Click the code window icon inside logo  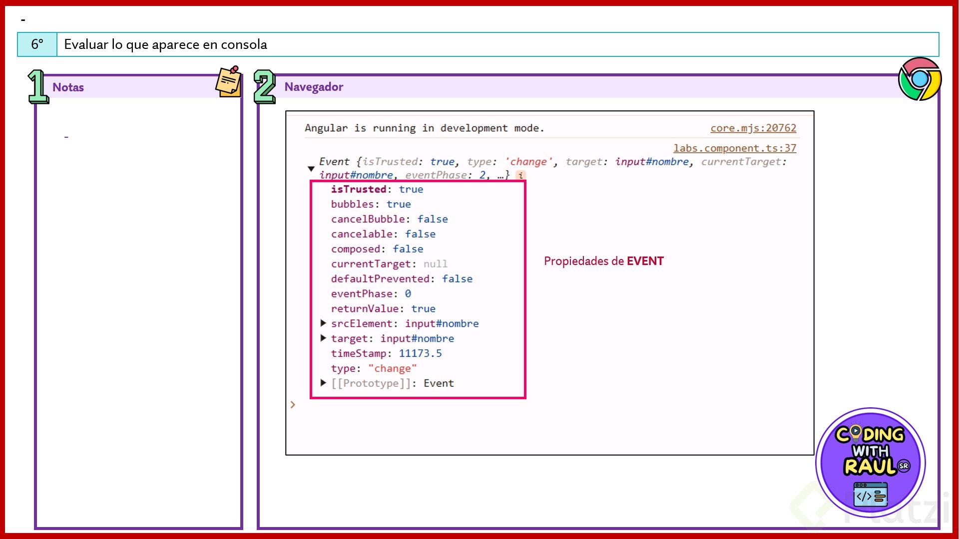click(x=870, y=494)
